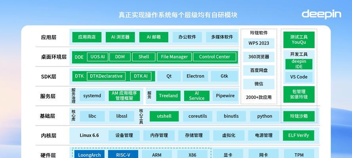The image size is (352, 158).
Task: Select the WPS 2023 block
Action: [x=259, y=43]
